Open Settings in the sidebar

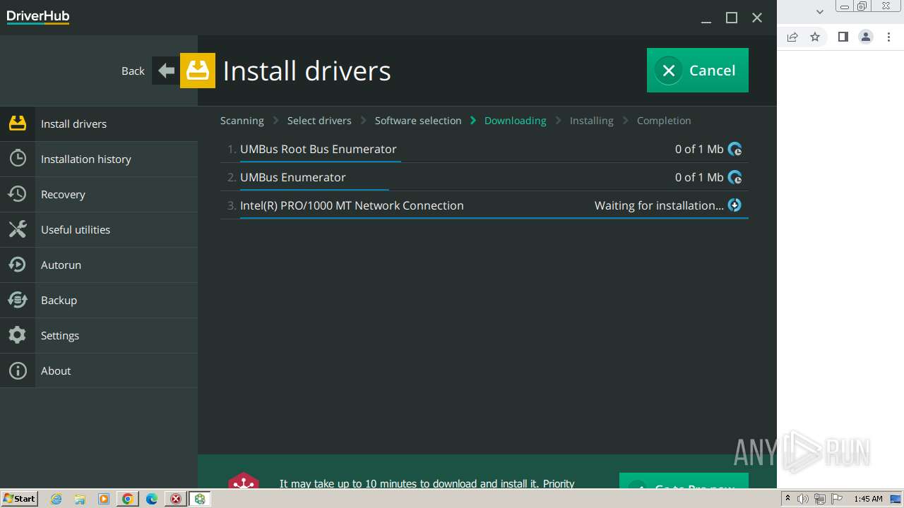[x=99, y=335]
